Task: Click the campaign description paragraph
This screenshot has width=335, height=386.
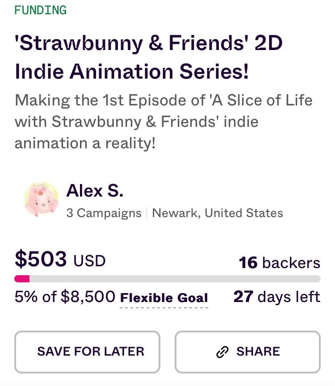Action: point(163,122)
